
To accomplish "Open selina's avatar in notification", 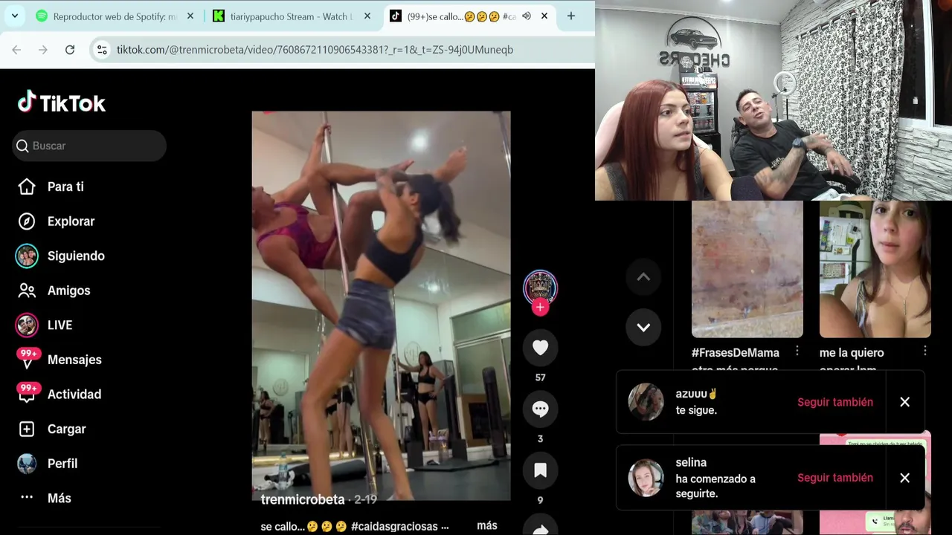I will pos(646,478).
